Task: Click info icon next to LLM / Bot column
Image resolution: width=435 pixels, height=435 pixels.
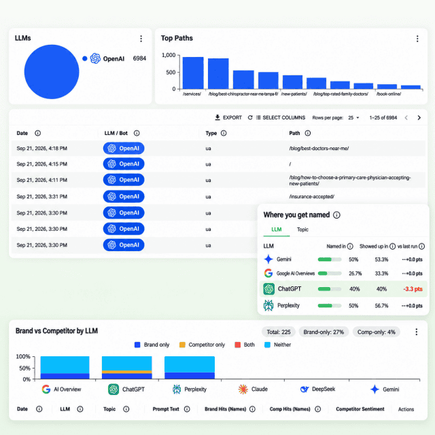Action: pos(137,133)
